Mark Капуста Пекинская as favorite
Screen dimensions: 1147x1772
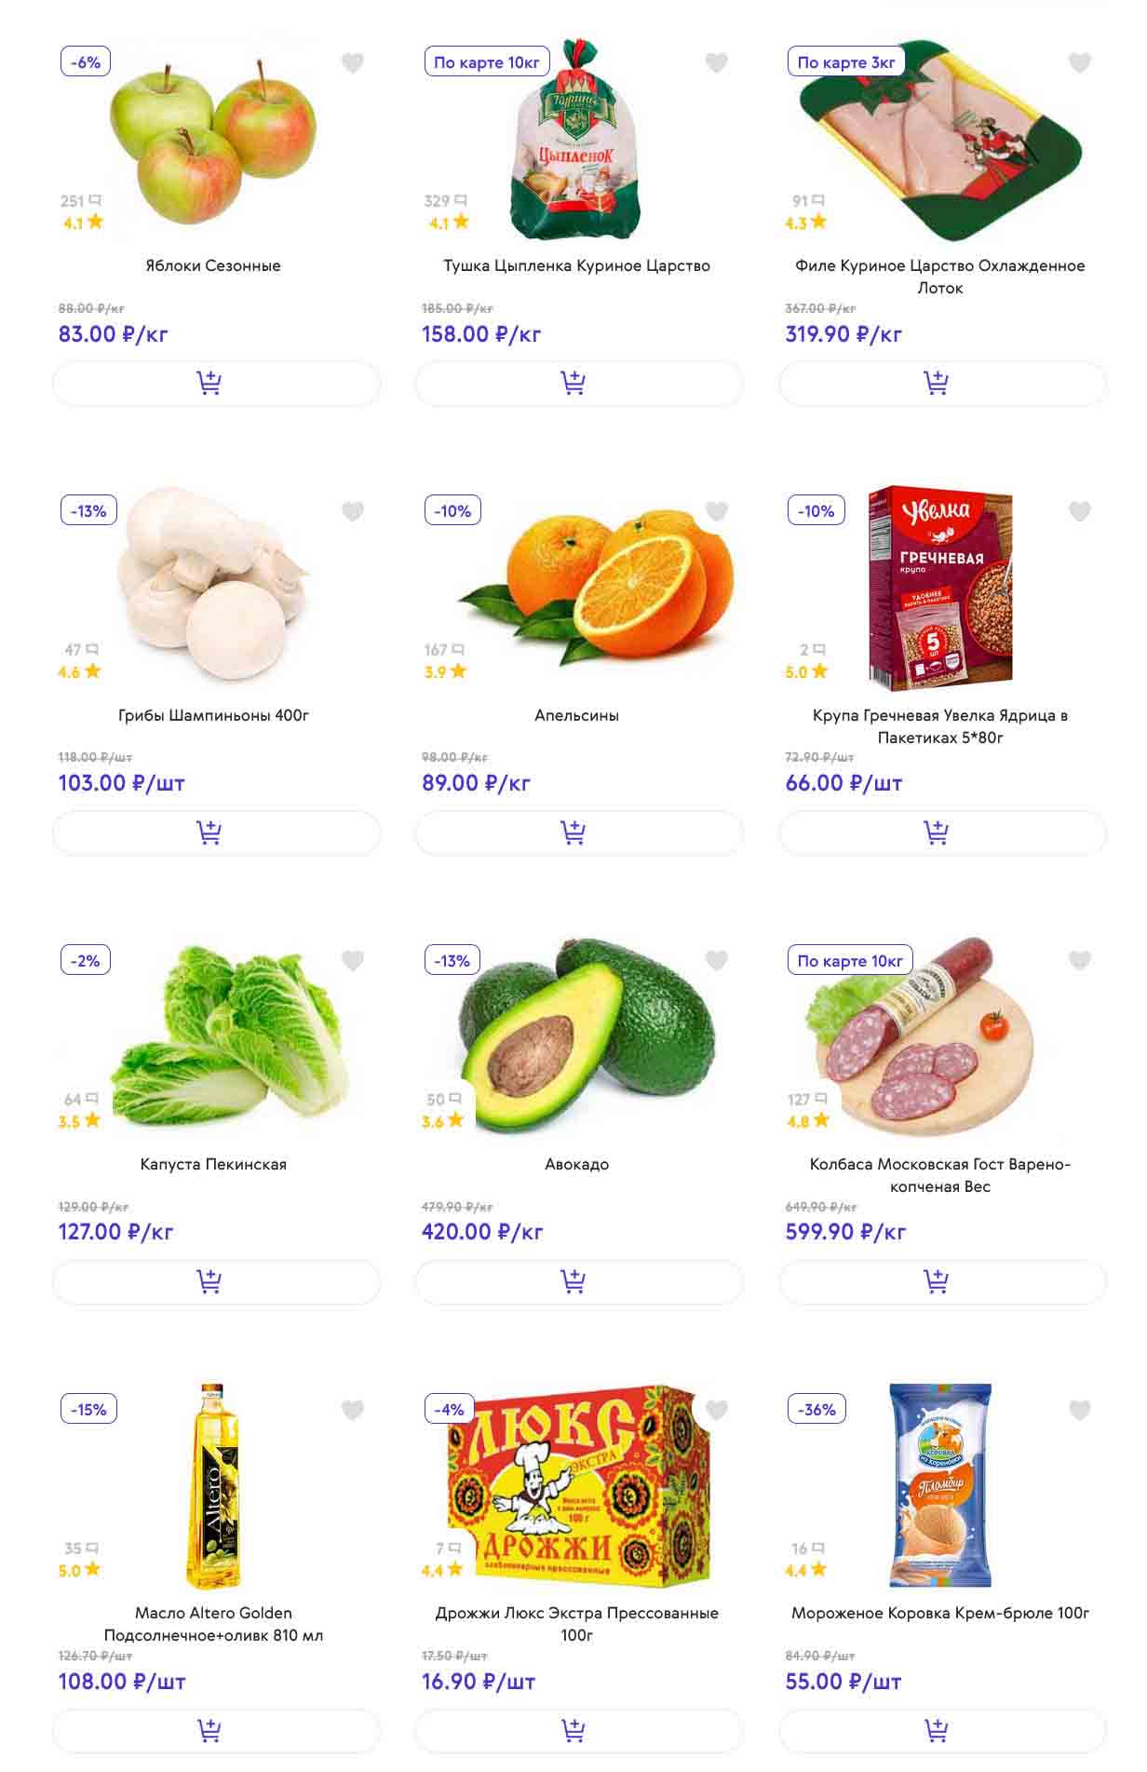point(352,960)
